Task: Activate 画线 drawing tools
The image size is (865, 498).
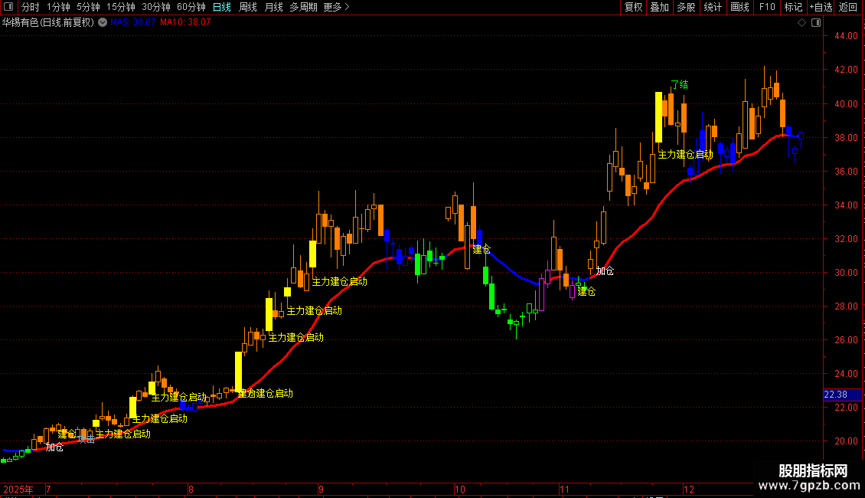Action: [739, 7]
